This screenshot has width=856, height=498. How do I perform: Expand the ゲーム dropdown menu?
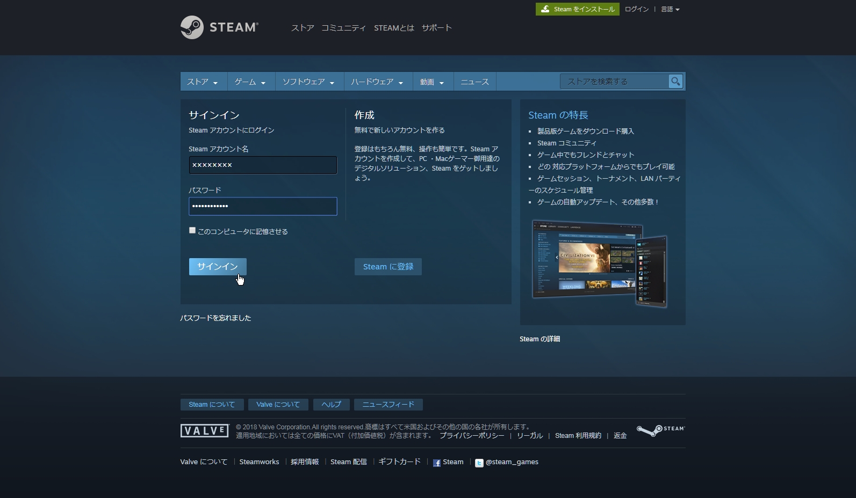(x=250, y=82)
